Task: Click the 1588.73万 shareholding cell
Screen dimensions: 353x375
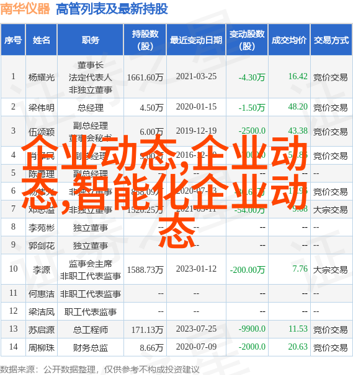Action: 145,270
